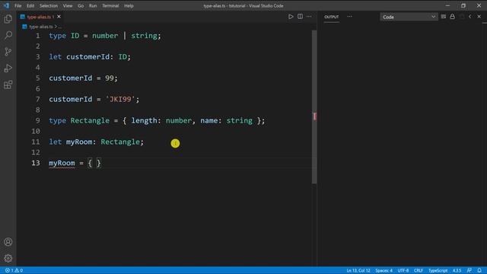Viewport: 487px width, 274px height.
Task: Open the Manage gear icon
Action: coord(8,258)
